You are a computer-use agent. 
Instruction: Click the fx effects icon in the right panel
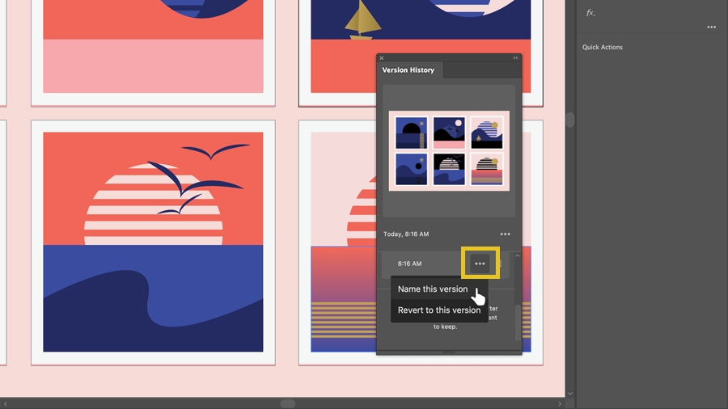pos(590,13)
